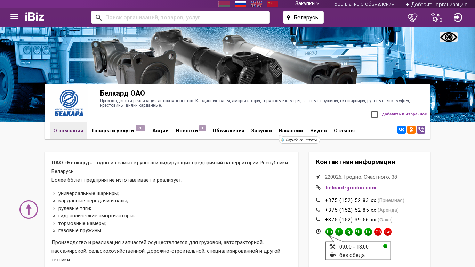Image resolution: width=475 pixels, height=267 pixels.
Task: Reveal phone number +375 (152) 52 85 xx
Action: pyautogui.click(x=351, y=210)
